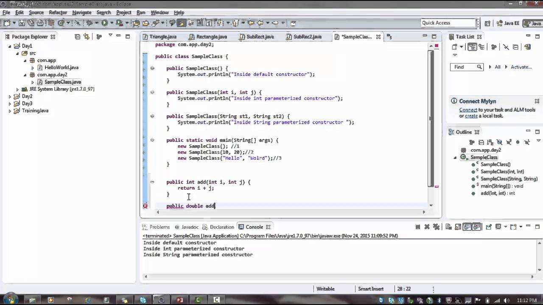Click the Find field in Task List
The width and height of the screenshot is (543, 305).
[467, 67]
